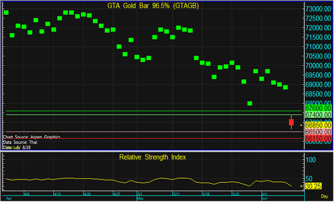The height and width of the screenshot is (202, 334).
Task: Click the Date 6/8/26 text
Action: (x=17, y=148)
